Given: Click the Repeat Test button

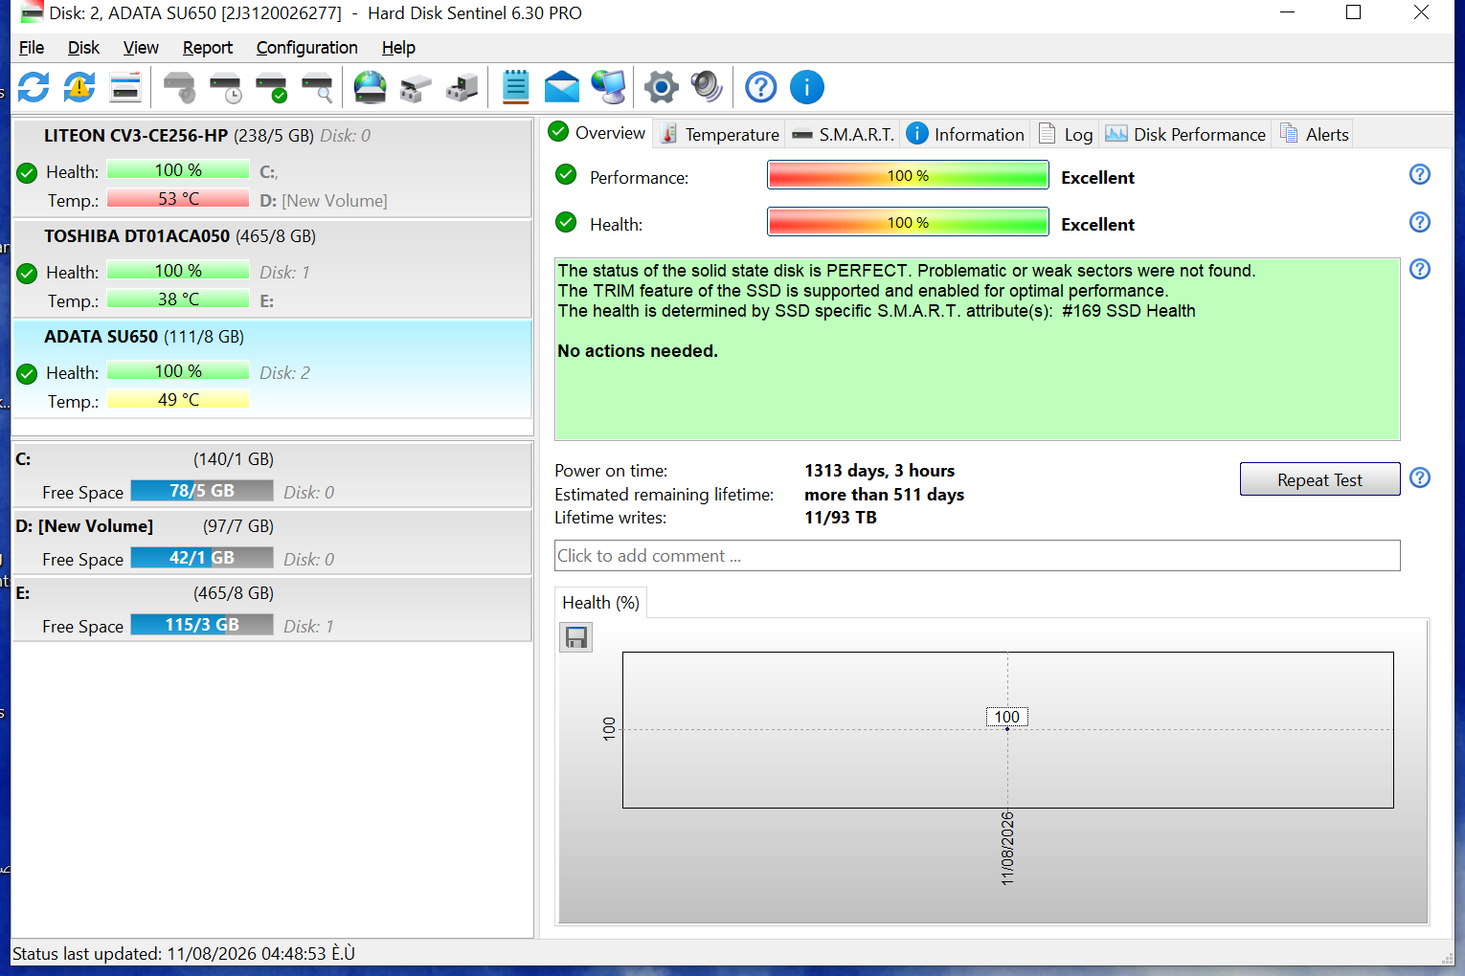Looking at the screenshot, I should pos(1319,479).
